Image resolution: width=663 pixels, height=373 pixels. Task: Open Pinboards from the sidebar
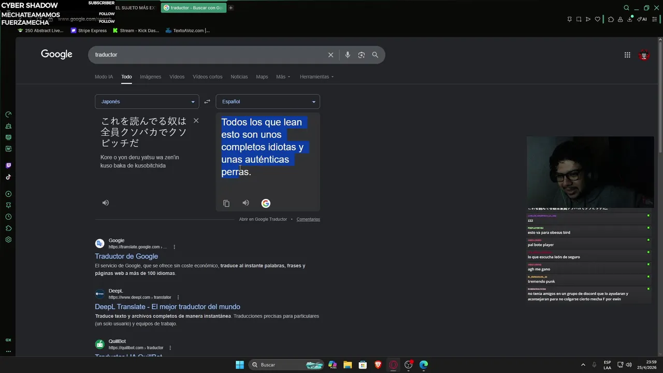8,206
